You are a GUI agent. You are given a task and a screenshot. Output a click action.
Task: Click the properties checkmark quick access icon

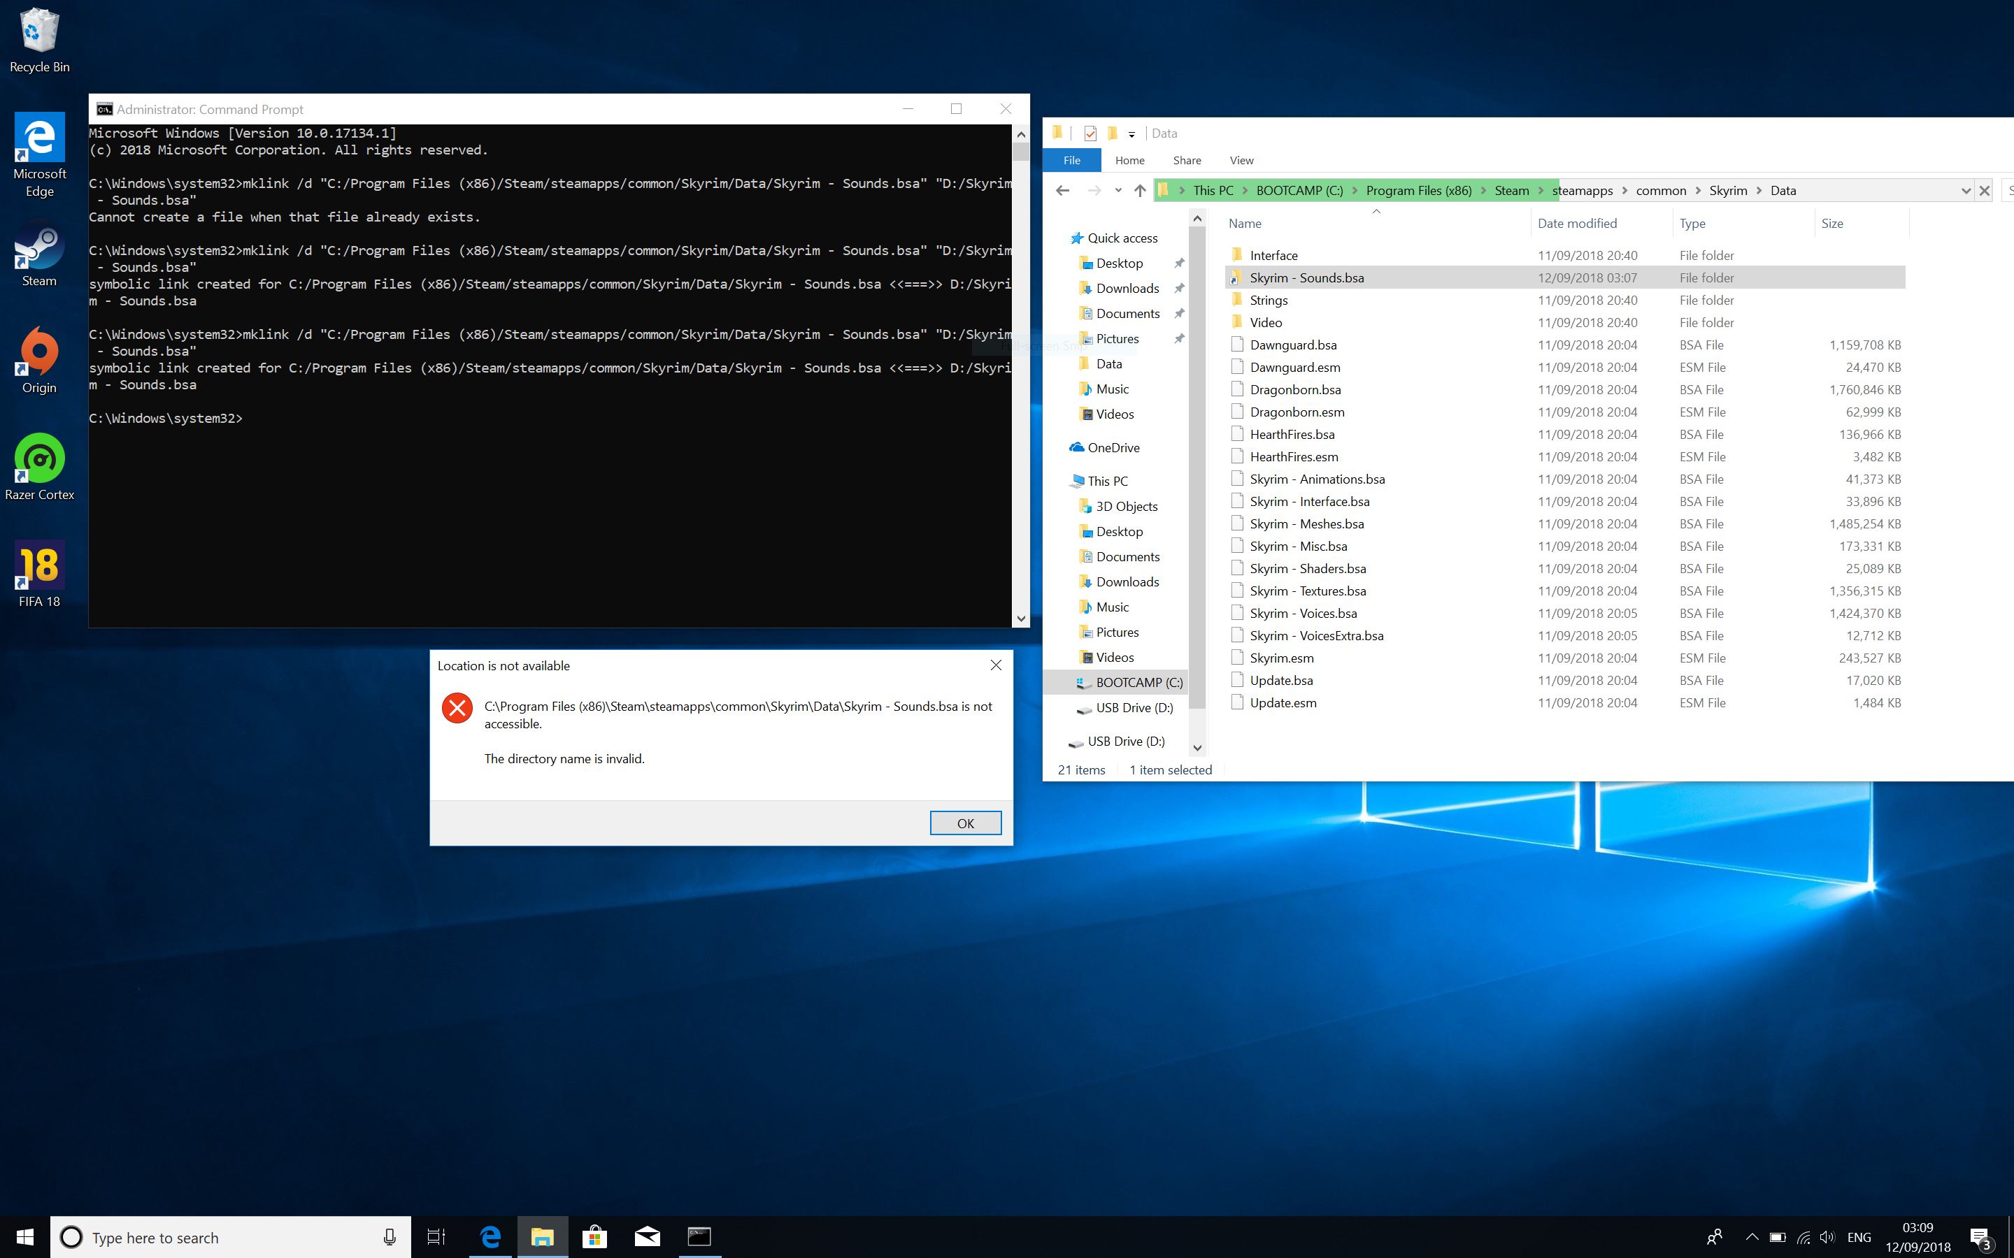(1090, 133)
